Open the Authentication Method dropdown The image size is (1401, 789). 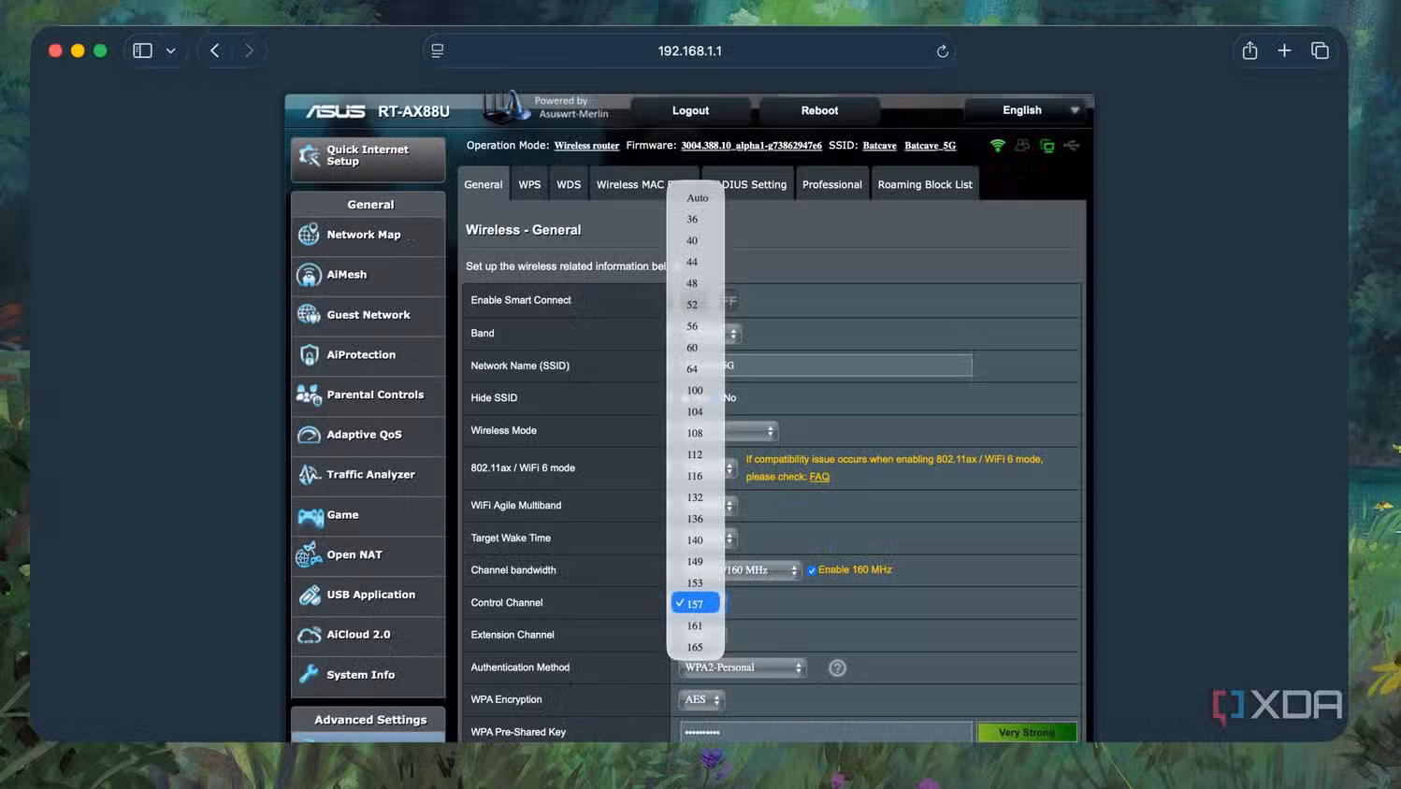(743, 667)
